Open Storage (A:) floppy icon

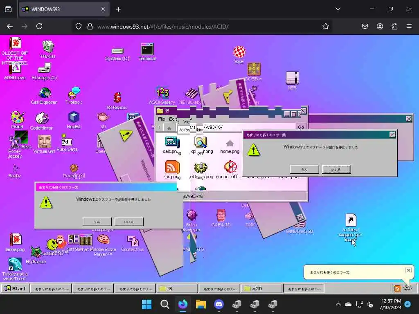point(44,71)
